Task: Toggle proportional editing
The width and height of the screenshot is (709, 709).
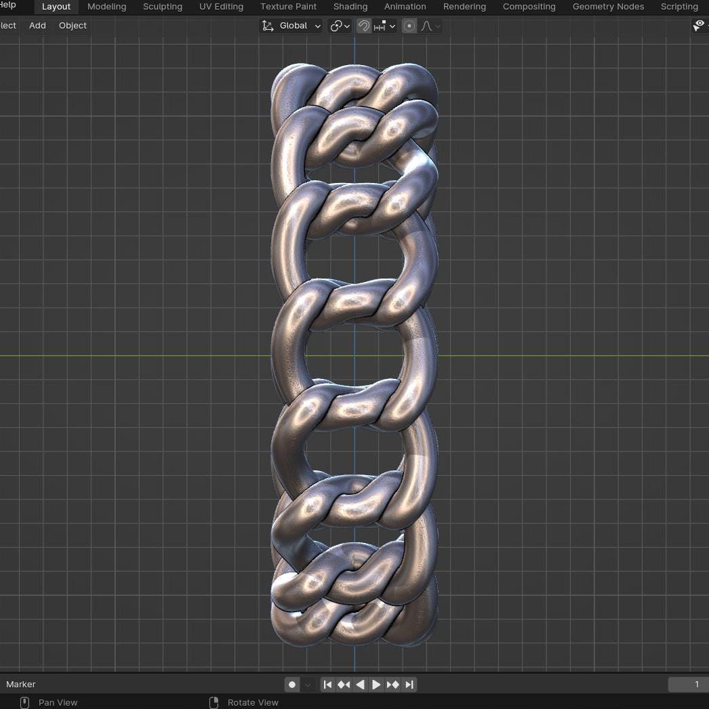Action: click(409, 26)
